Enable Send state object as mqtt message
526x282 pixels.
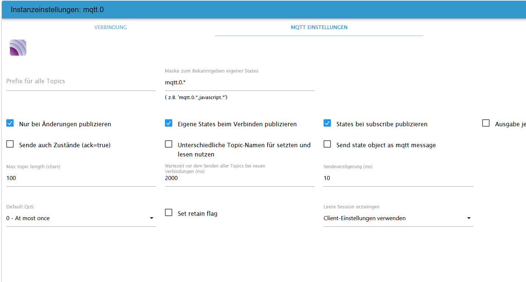coord(327,144)
